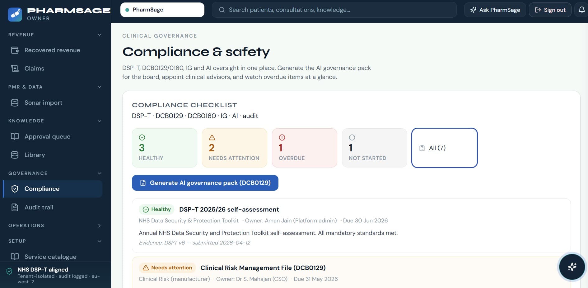Click the sparkle icon in Ask PharmSage

coord(473,10)
